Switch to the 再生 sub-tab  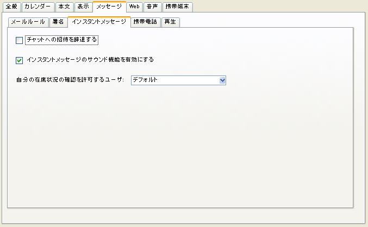tap(170, 22)
